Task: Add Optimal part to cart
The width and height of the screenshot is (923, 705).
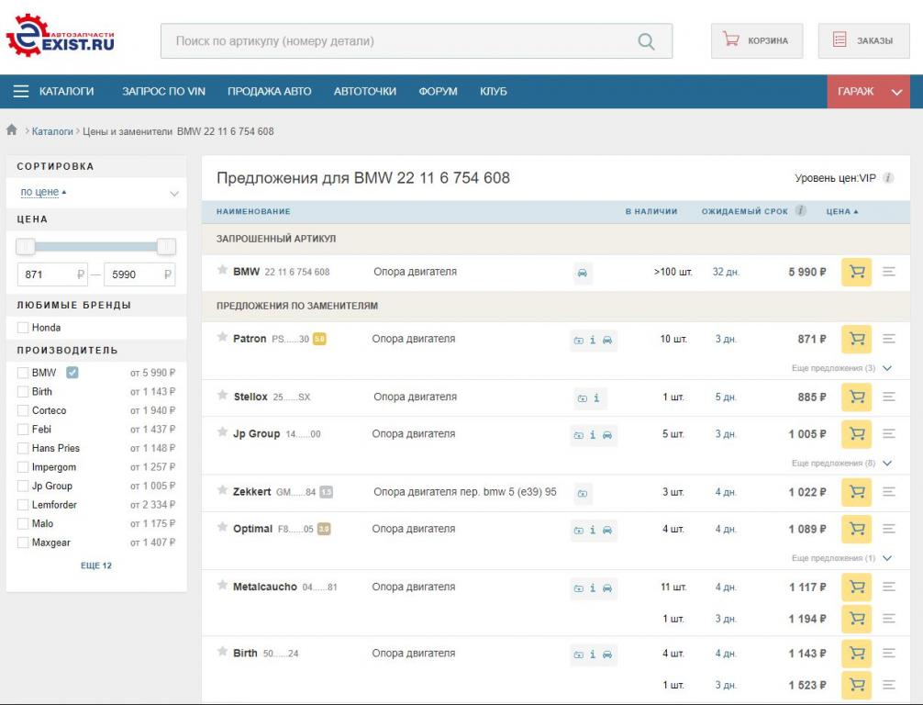Action: pos(856,529)
